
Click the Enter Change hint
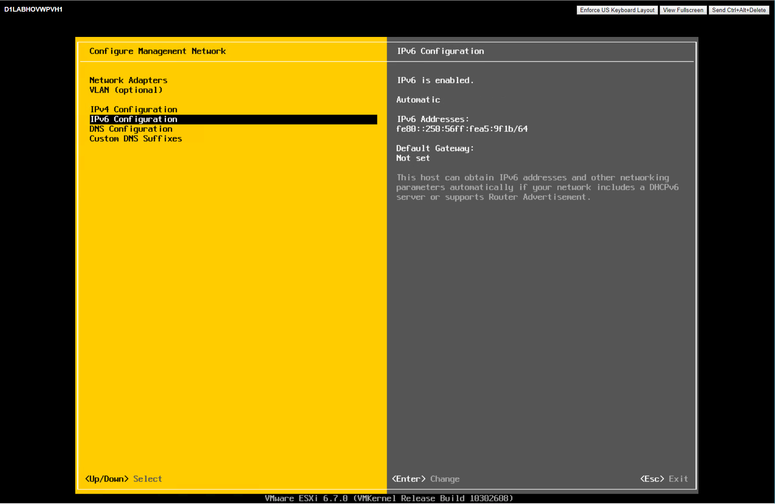point(425,479)
